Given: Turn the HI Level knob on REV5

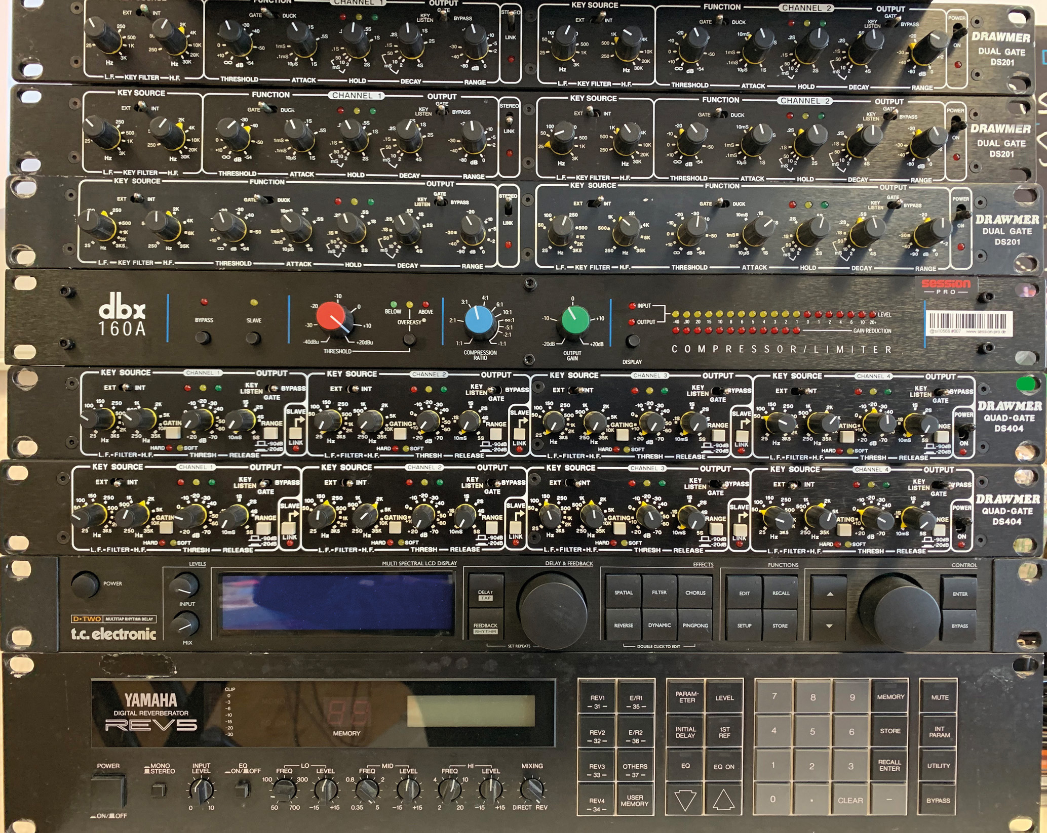Looking at the screenshot, I should click(490, 789).
